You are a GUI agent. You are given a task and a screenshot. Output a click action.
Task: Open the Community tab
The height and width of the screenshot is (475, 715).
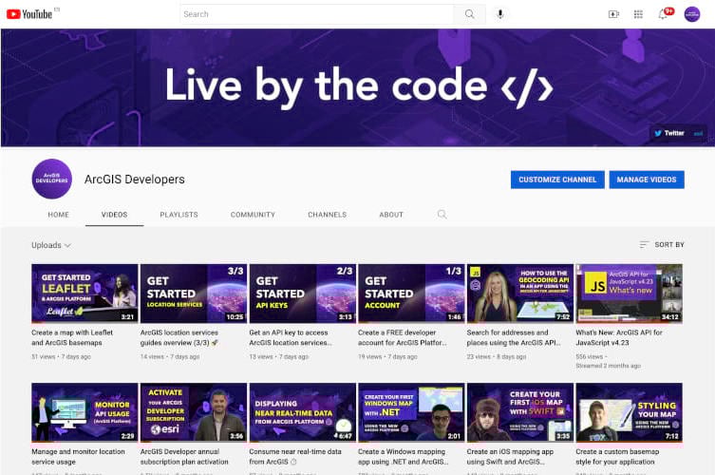[x=253, y=215]
